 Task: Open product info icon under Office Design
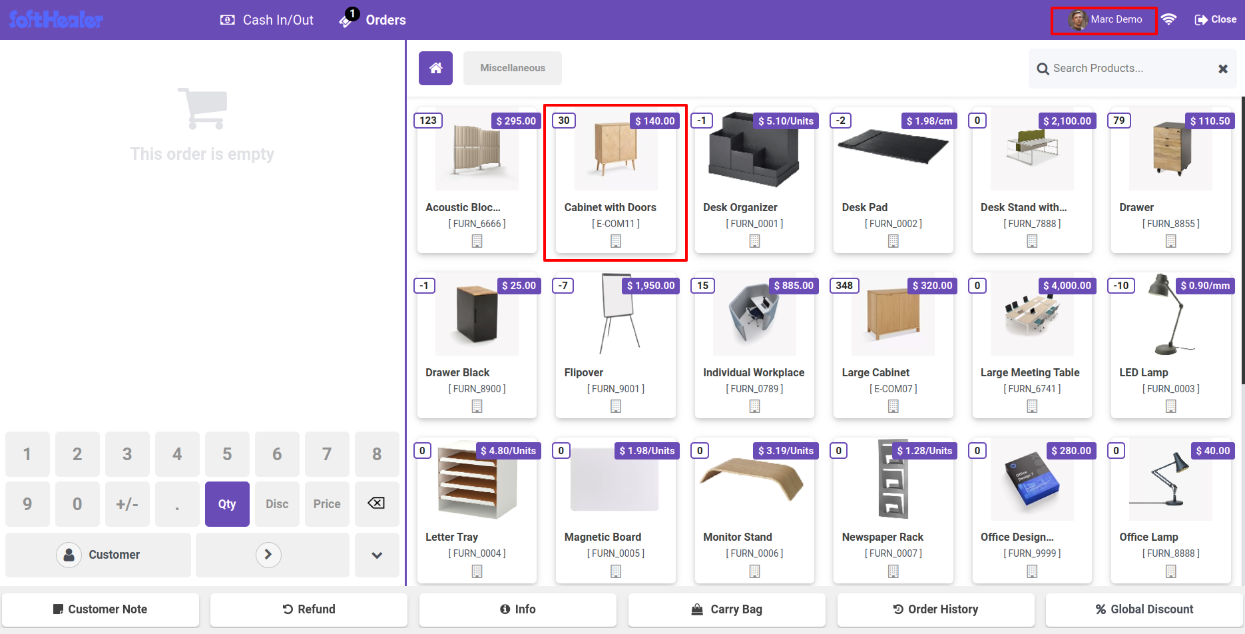(1032, 571)
